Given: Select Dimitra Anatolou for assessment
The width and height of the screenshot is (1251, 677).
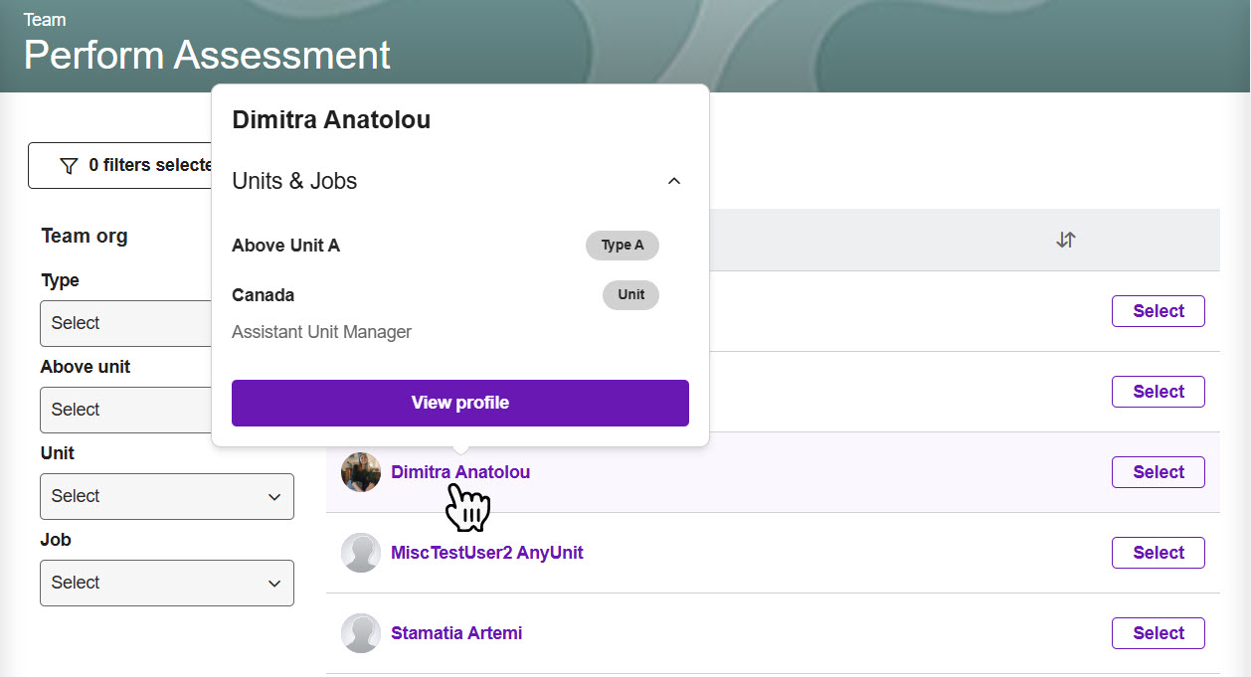Looking at the screenshot, I should point(1159,472).
